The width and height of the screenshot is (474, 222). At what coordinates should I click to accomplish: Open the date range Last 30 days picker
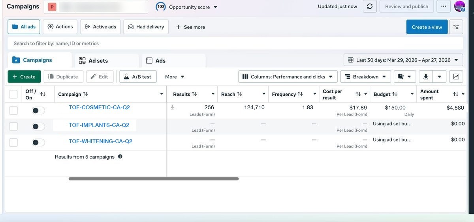pyautogui.click(x=403, y=60)
